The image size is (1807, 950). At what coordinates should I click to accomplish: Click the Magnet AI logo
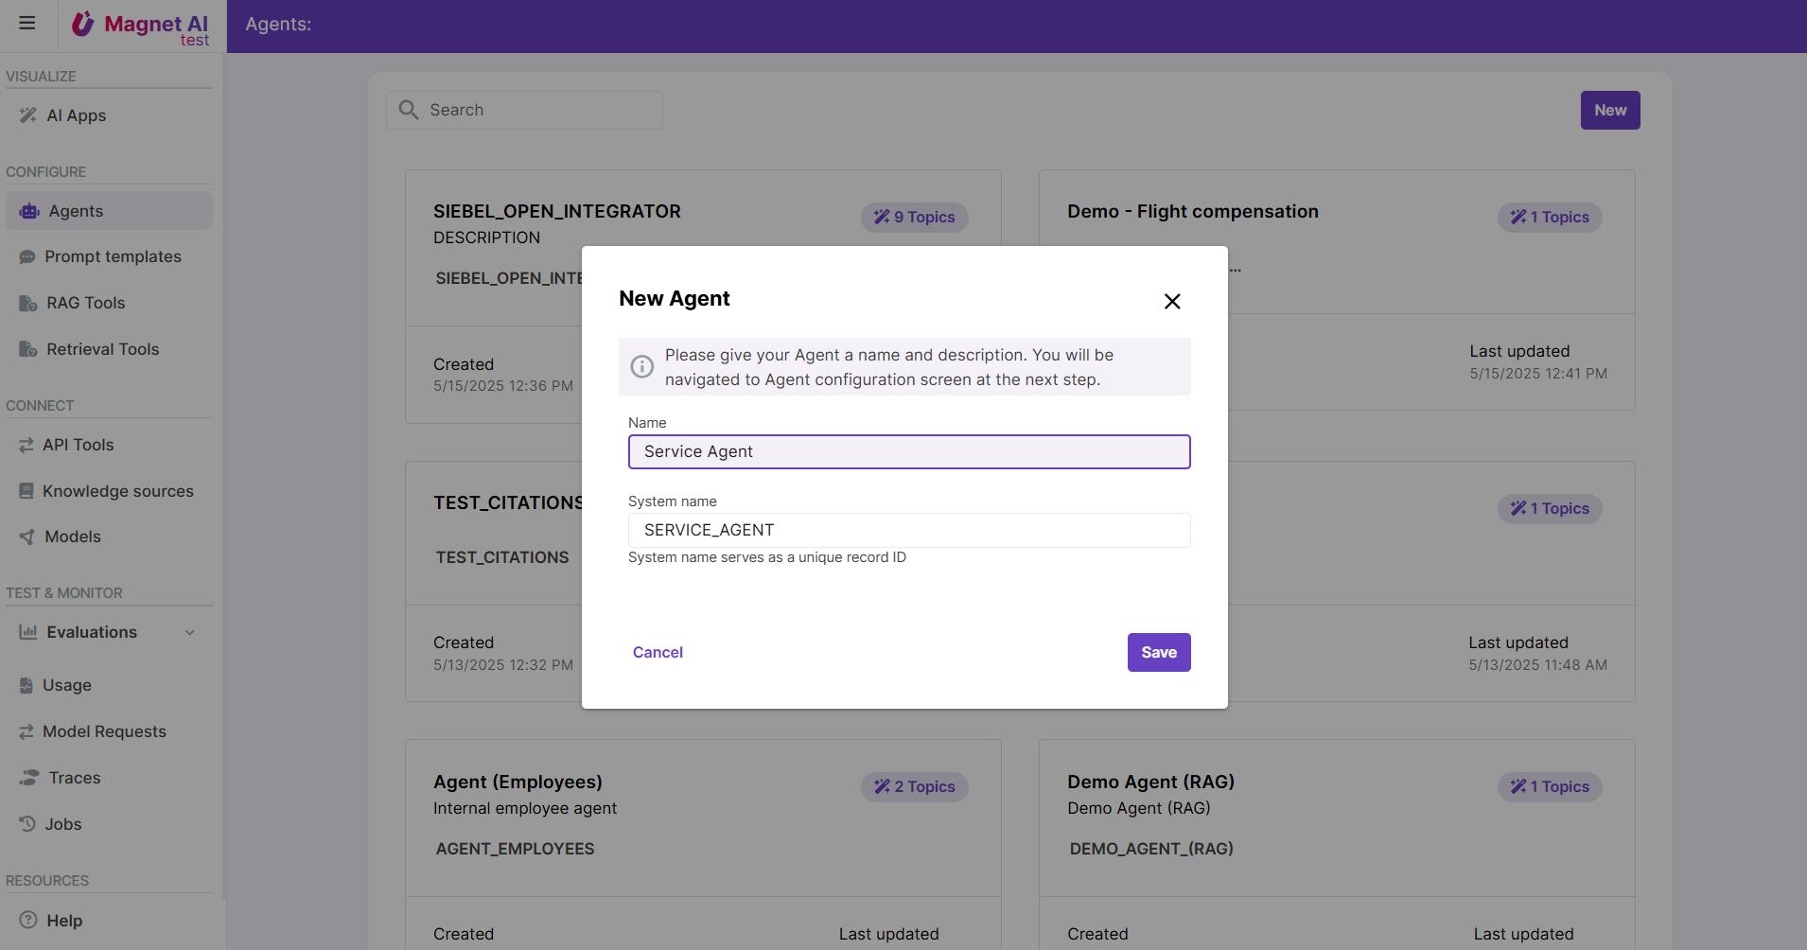pyautogui.click(x=142, y=26)
